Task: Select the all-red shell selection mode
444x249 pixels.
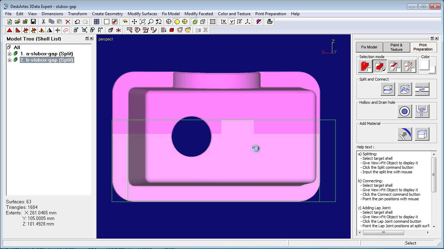Action: [365, 66]
